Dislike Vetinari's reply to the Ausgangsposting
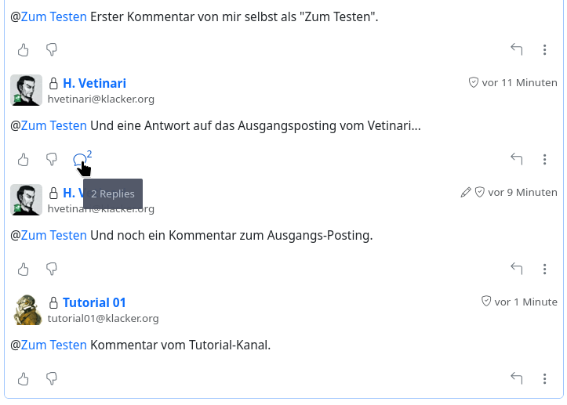567x405 pixels. point(52,160)
